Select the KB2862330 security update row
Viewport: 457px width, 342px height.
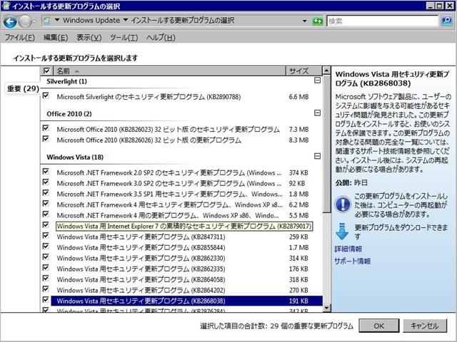point(186,258)
